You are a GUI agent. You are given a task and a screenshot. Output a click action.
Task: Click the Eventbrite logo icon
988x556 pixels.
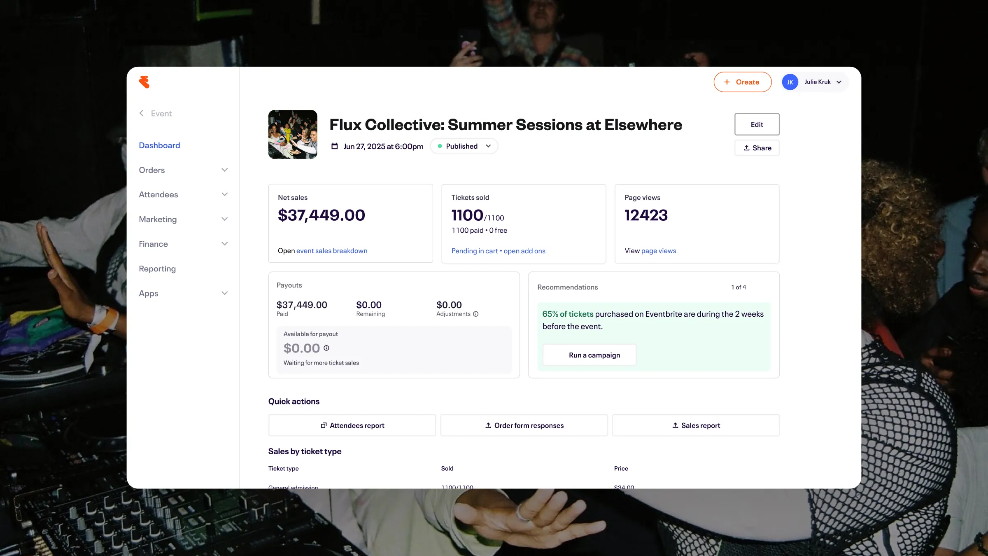[144, 82]
